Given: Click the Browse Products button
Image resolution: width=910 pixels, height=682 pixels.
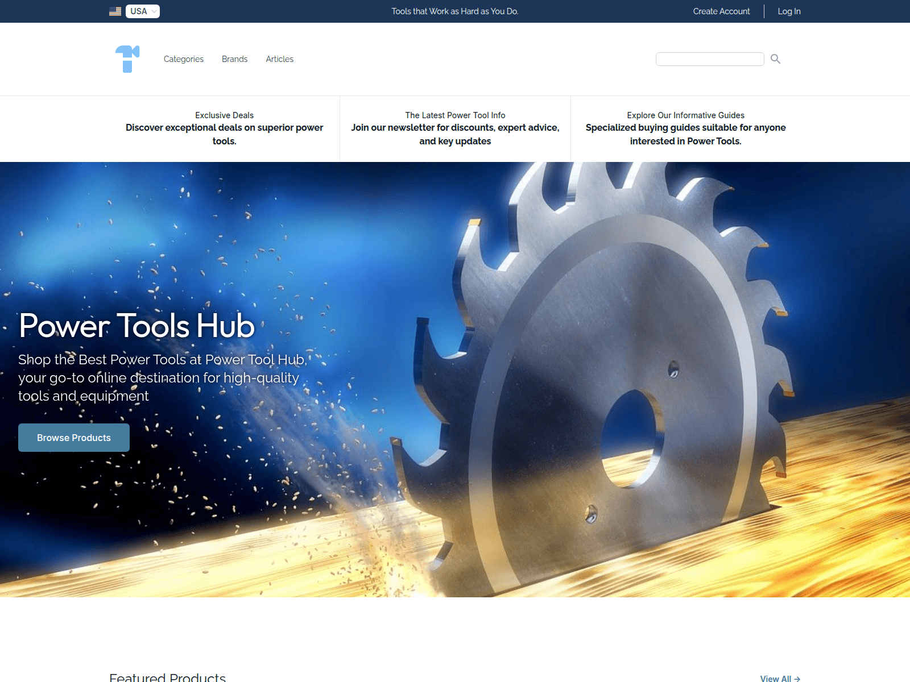Looking at the screenshot, I should tap(73, 438).
